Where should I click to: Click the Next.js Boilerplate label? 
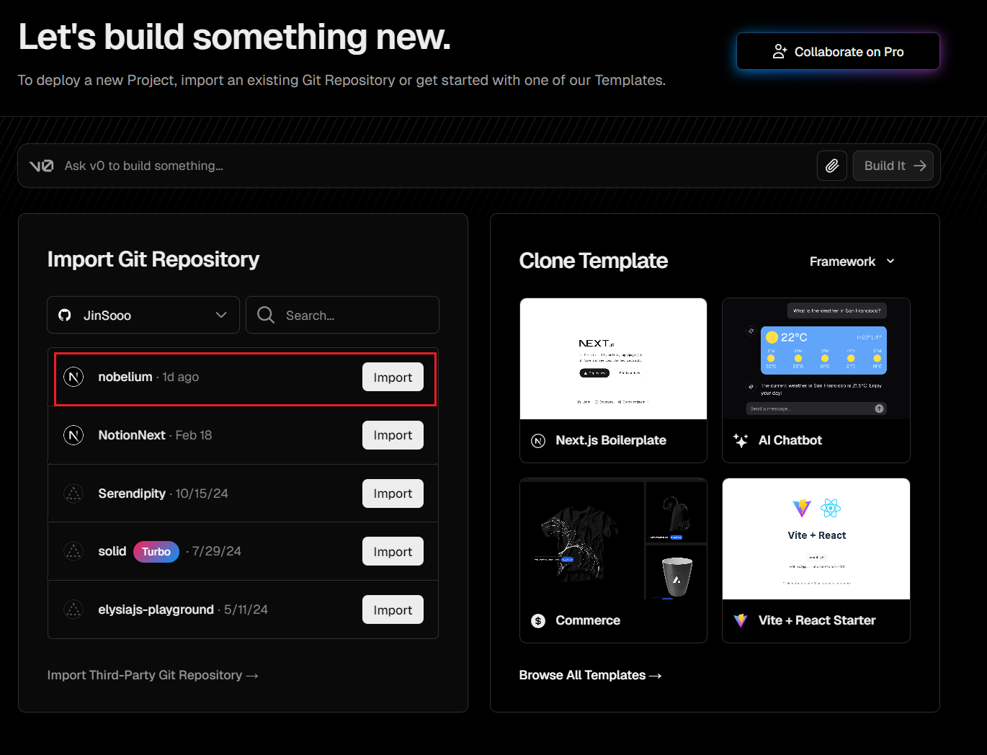click(611, 440)
